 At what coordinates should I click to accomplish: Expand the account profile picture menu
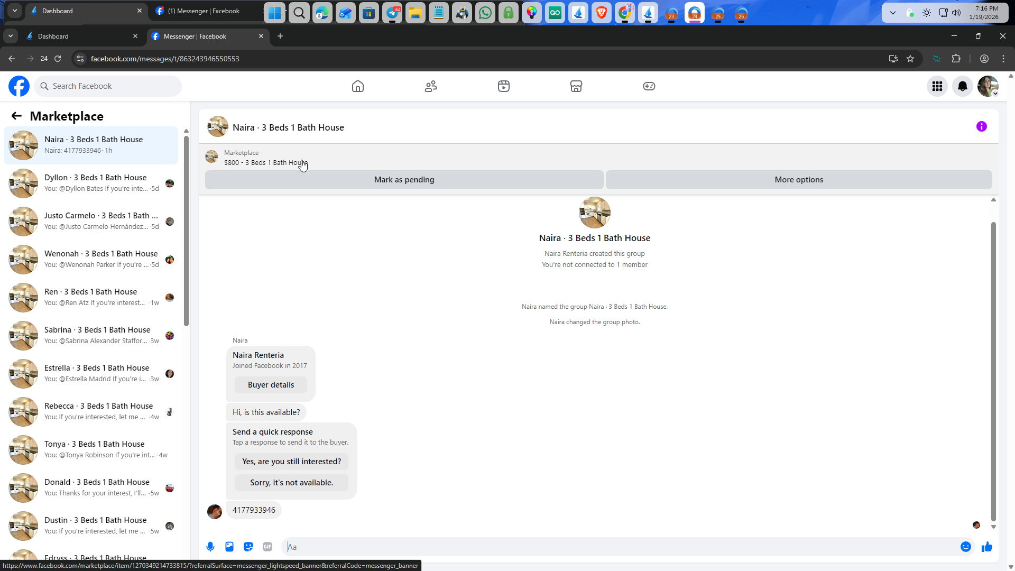pos(988,86)
